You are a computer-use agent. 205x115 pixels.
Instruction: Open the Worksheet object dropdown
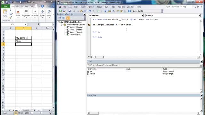(x=142, y=15)
